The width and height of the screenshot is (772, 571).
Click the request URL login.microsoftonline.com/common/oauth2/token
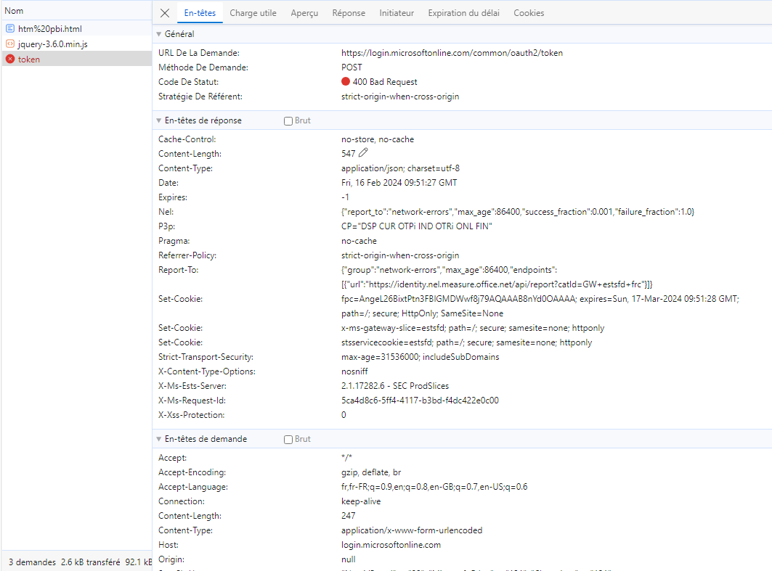(x=452, y=53)
